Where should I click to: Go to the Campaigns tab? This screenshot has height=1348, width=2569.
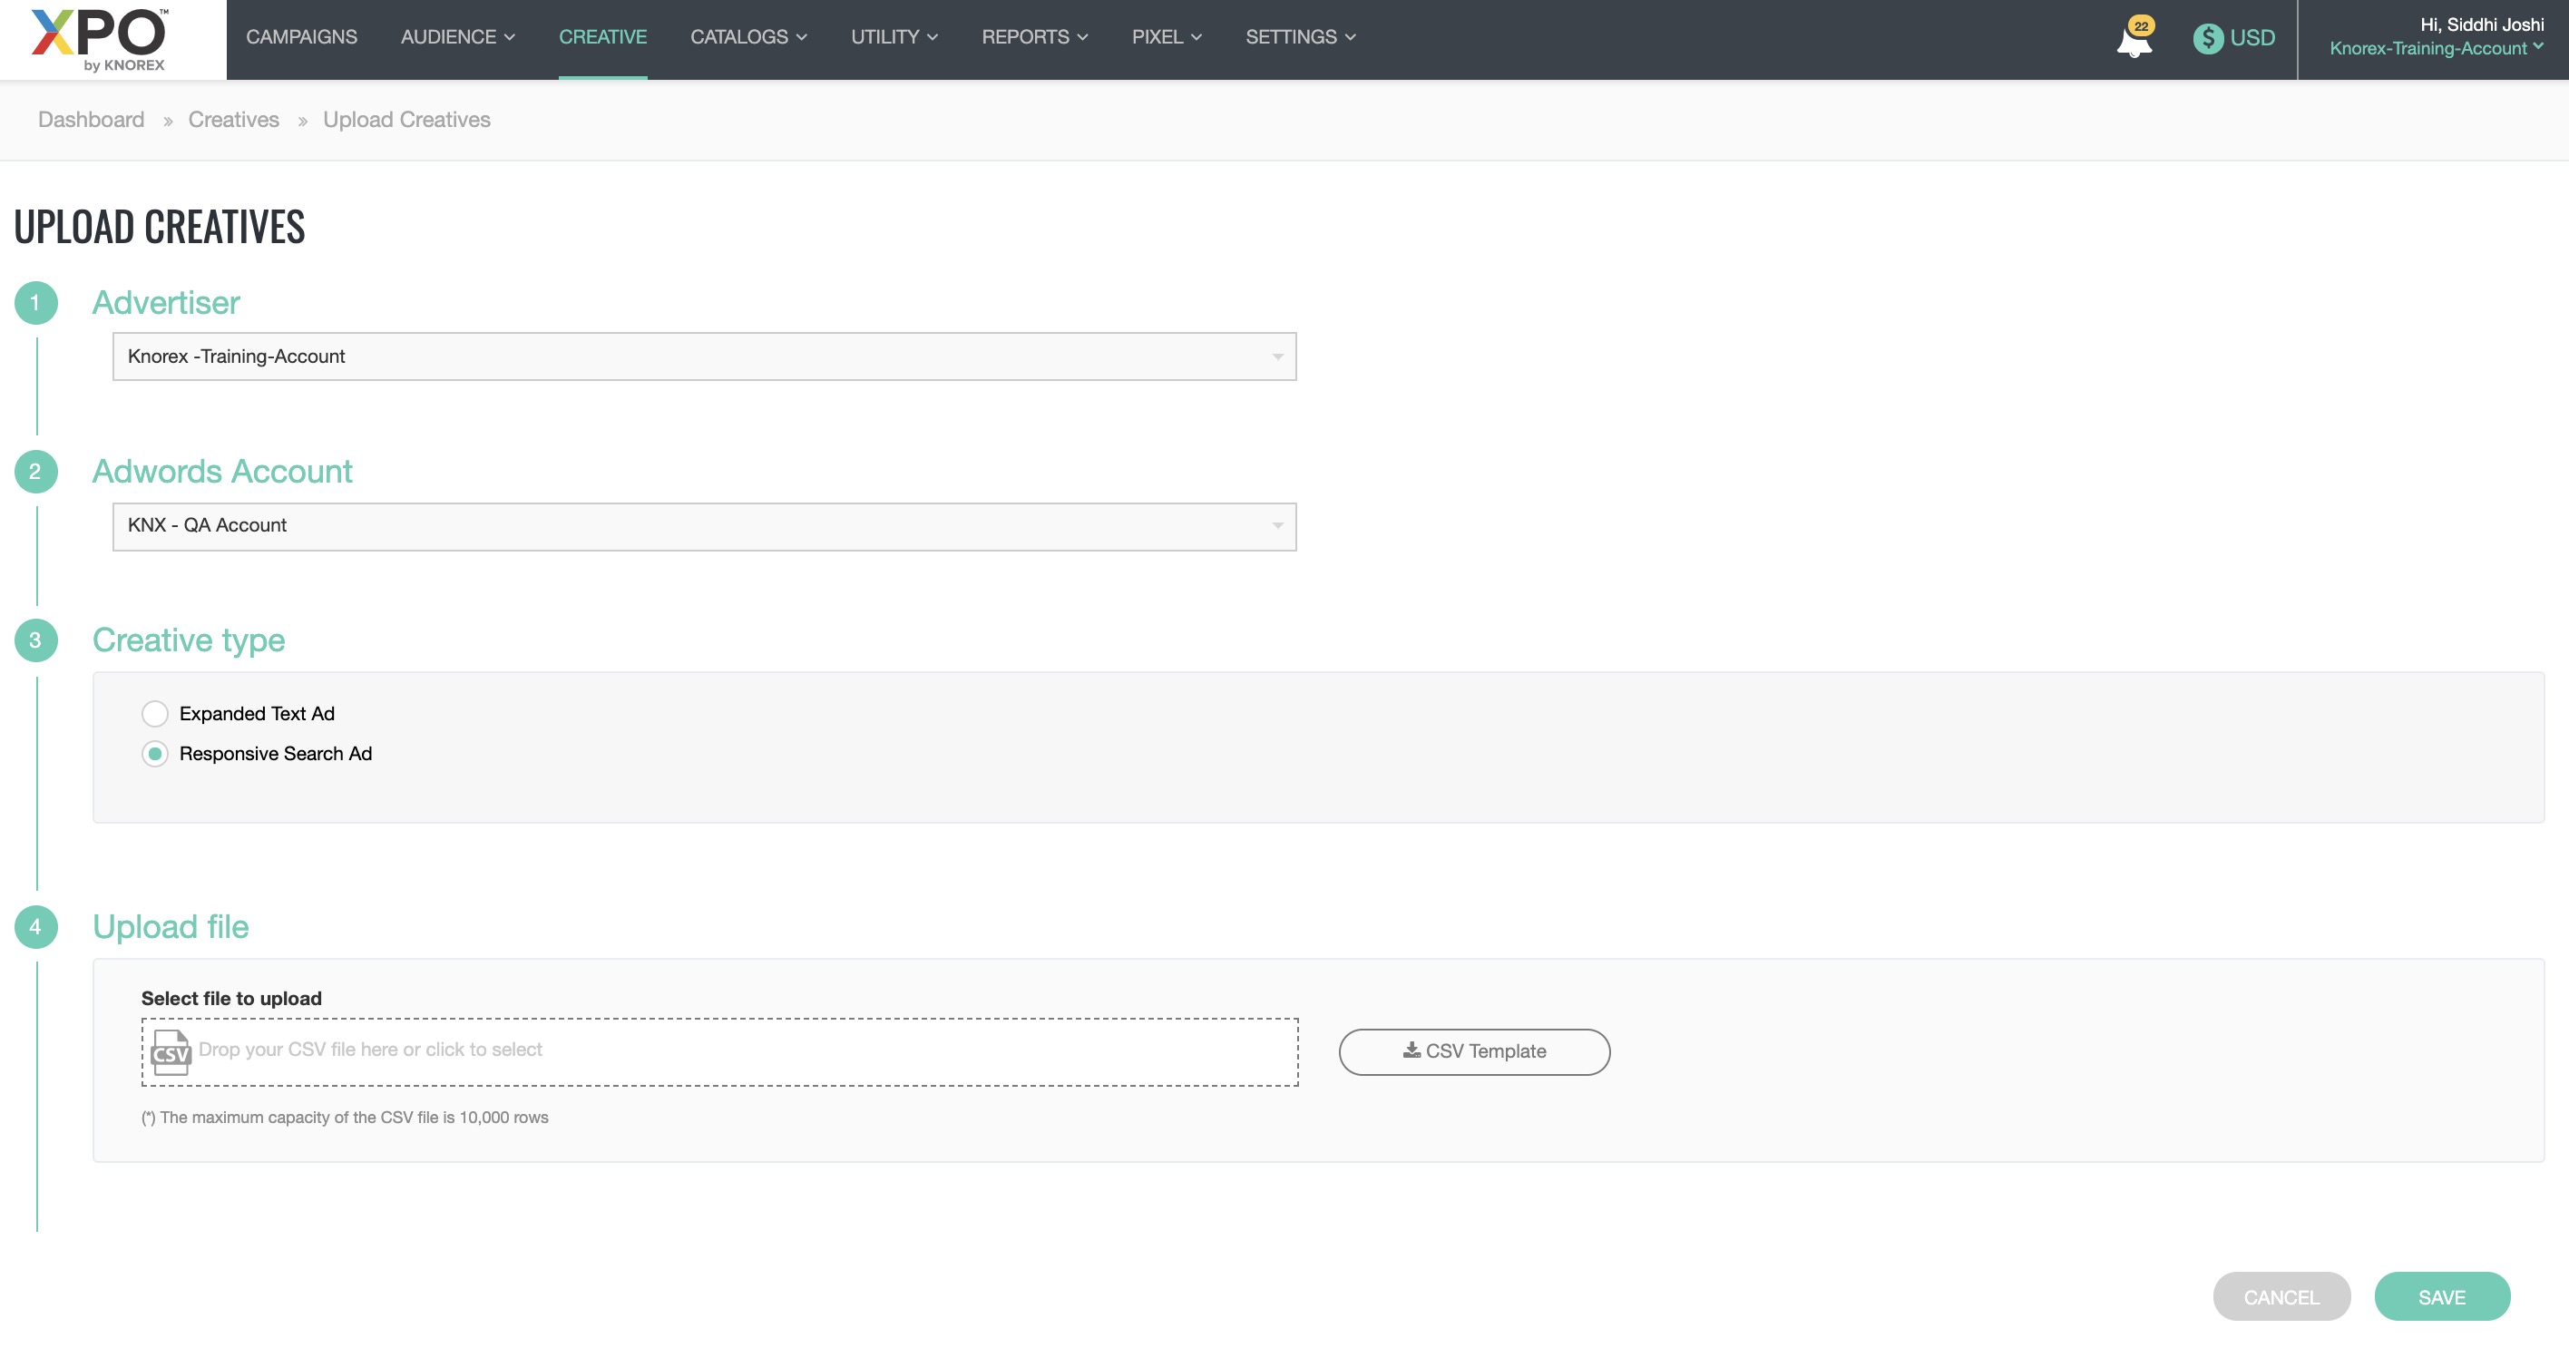coord(301,37)
